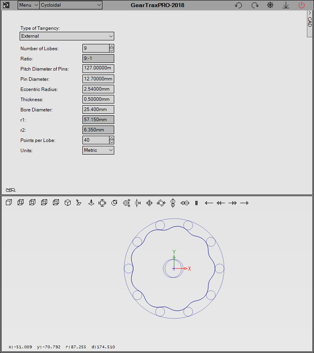Click the single left arrow step icon
The image size is (314, 353).
tap(209, 203)
